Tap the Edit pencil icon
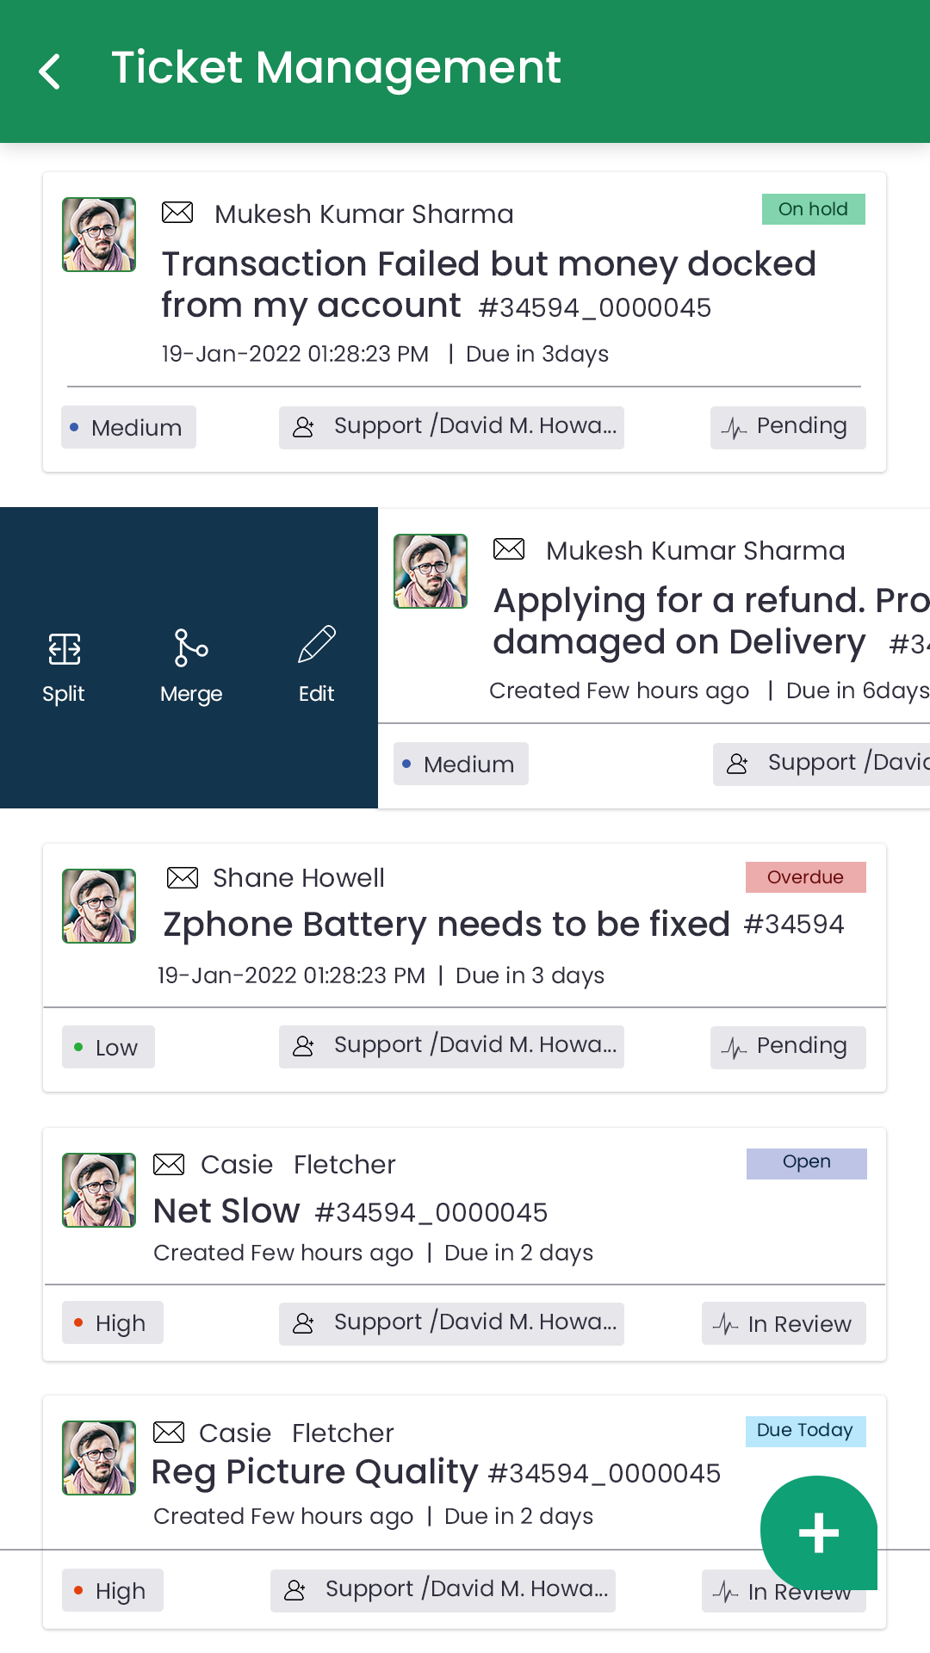Image resolution: width=930 pixels, height=1653 pixels. (316, 646)
